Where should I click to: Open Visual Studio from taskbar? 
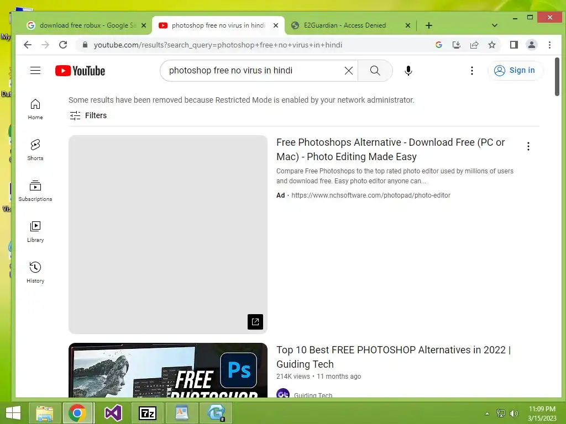[x=113, y=413]
